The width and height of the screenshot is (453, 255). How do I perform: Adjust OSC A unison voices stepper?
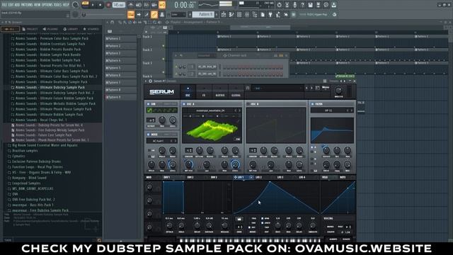189,150
